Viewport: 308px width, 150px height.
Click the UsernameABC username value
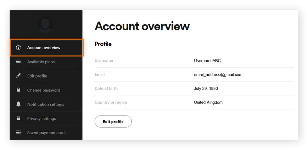click(x=207, y=61)
